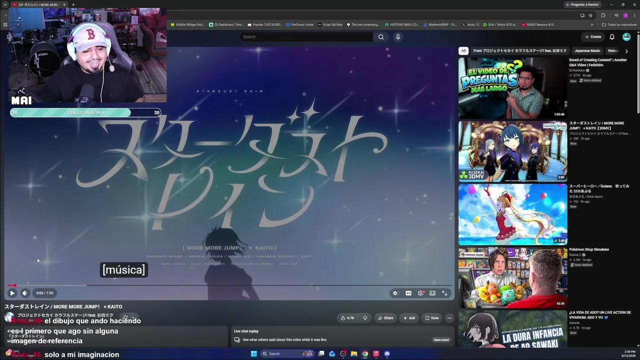Close the スターダストレイン browser tab
This screenshot has width=640, height=360.
click(x=64, y=4)
